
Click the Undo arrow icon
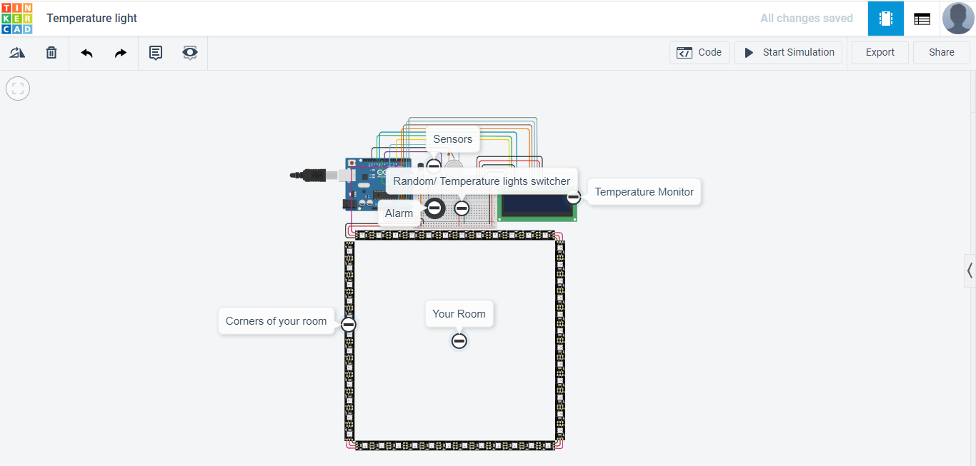(86, 52)
